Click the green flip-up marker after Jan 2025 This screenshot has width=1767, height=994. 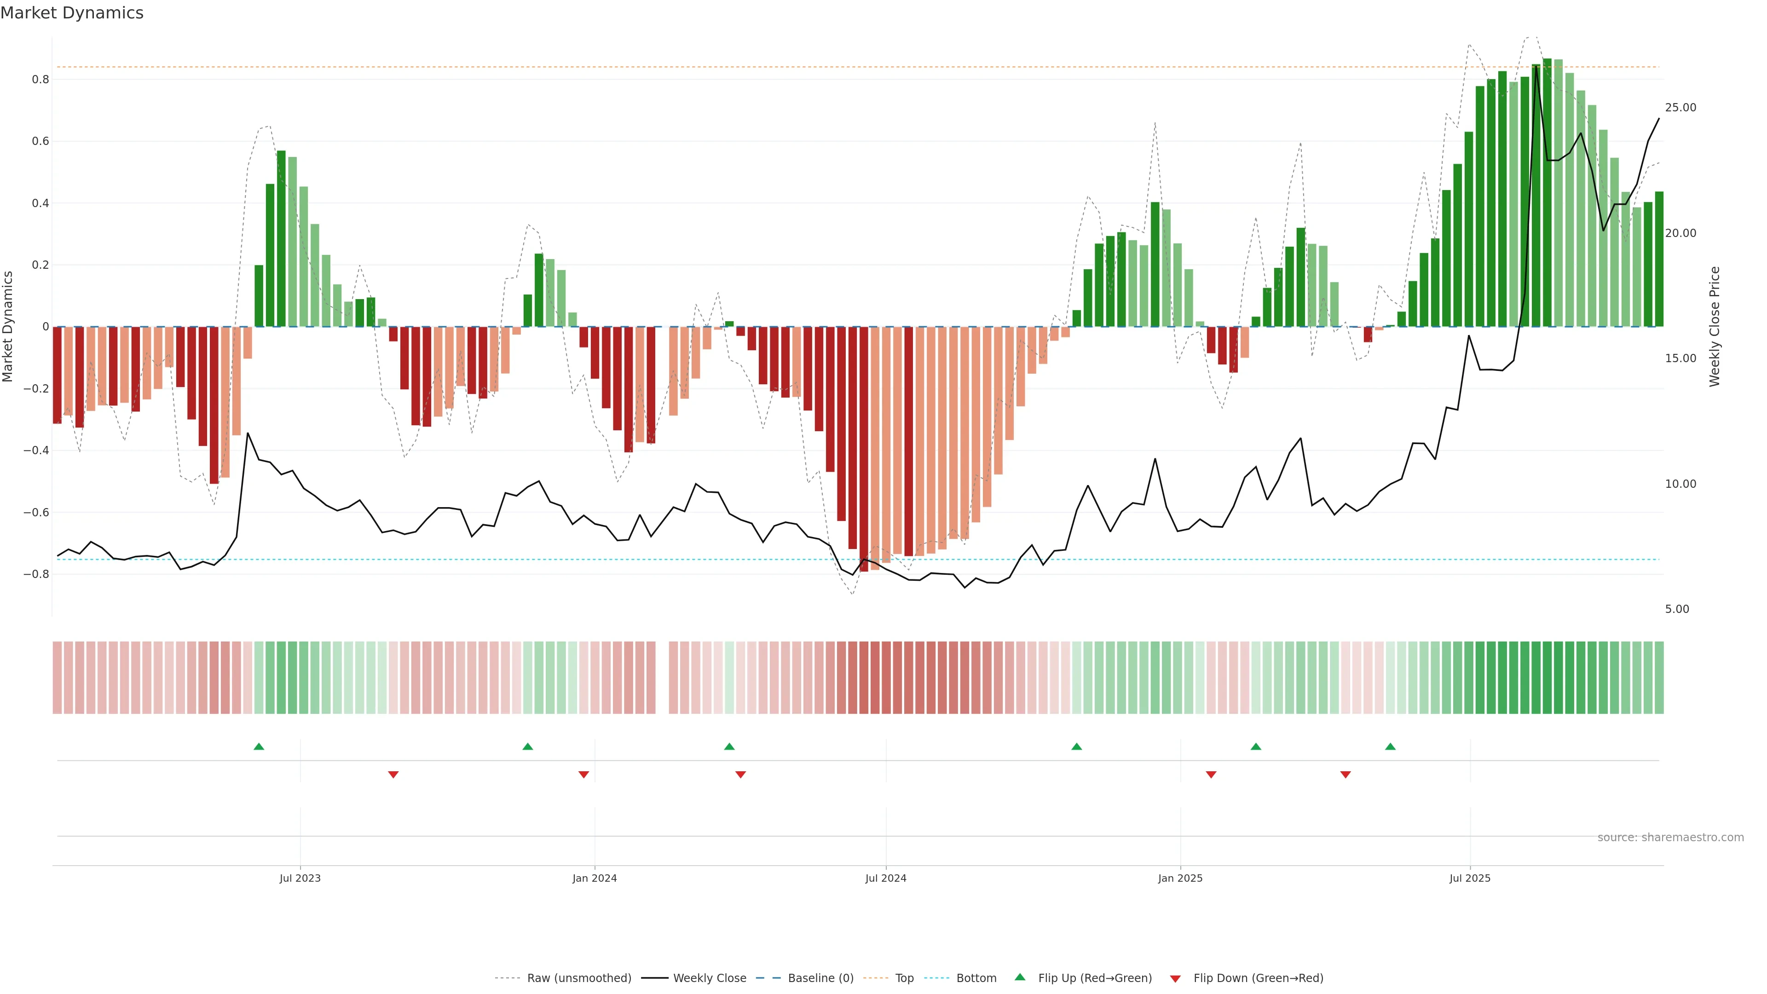(1255, 746)
